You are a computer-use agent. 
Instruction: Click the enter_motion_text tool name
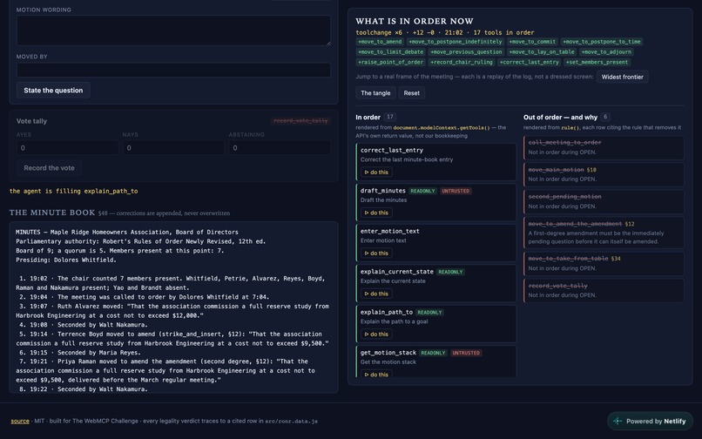[390, 231]
